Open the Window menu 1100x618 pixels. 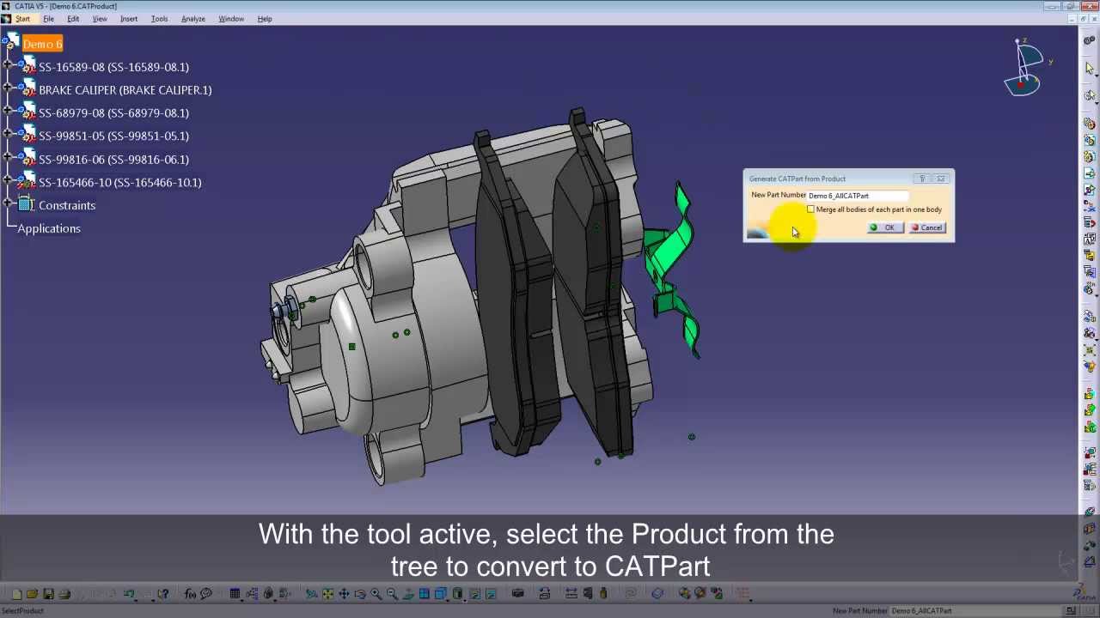point(231,19)
